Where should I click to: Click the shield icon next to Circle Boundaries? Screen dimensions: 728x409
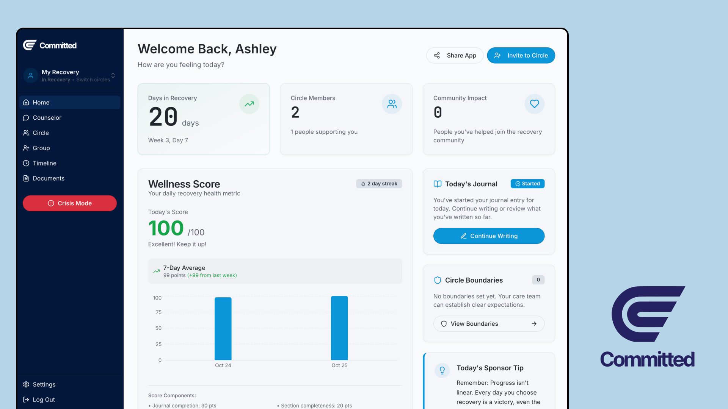(438, 280)
